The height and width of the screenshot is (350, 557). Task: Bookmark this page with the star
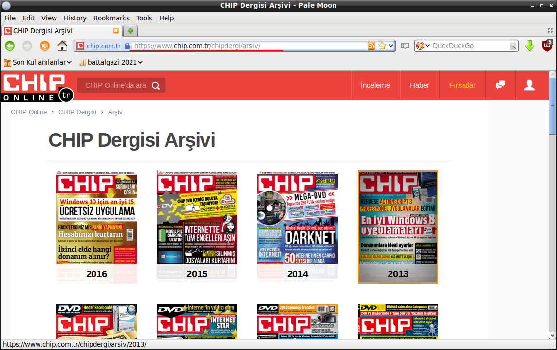[x=382, y=46]
